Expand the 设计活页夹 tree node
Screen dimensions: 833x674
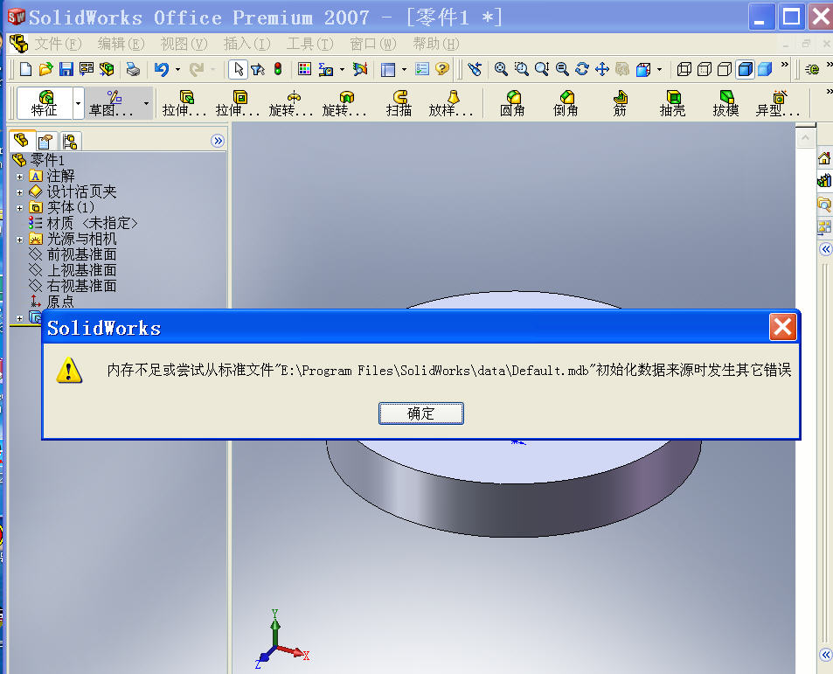point(19,192)
